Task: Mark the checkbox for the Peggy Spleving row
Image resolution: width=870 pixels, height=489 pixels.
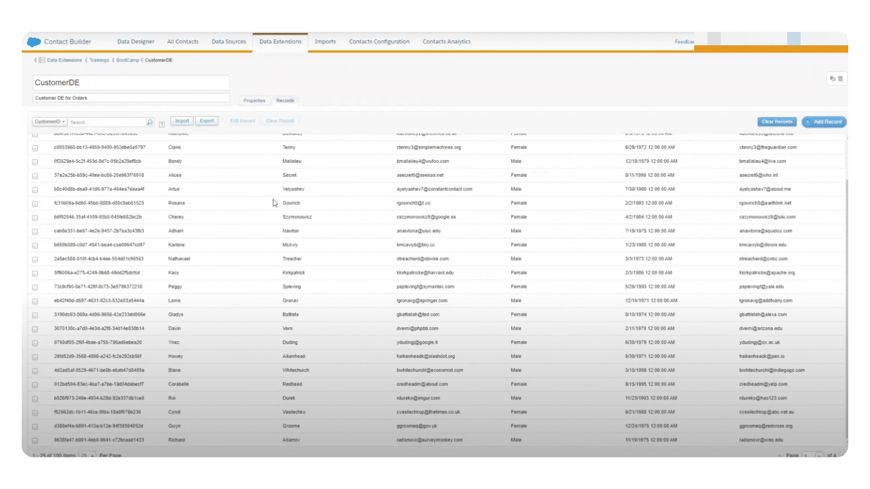Action: [35, 287]
